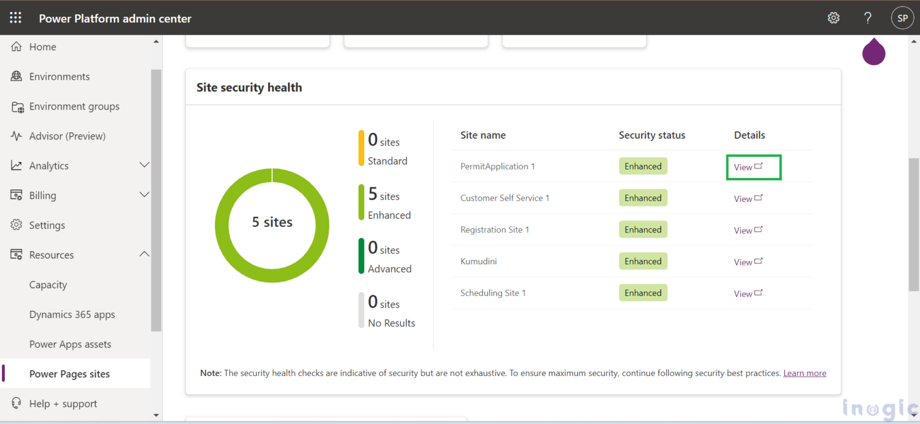This screenshot has height=424, width=920.
Task: Open Environment groups page
Action: tap(74, 107)
